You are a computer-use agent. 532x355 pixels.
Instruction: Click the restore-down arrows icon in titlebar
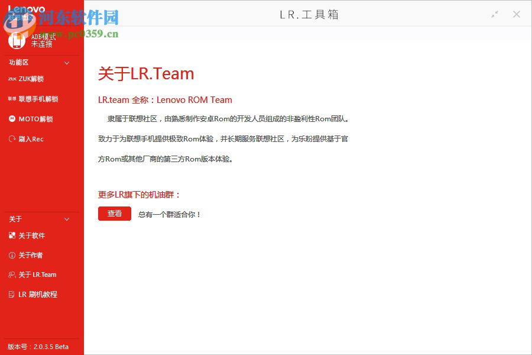click(494, 14)
